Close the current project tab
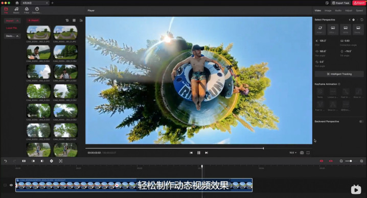The height and width of the screenshot is (198, 367). coord(47,3)
